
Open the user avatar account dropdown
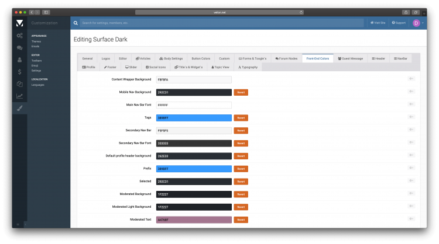[417, 23]
